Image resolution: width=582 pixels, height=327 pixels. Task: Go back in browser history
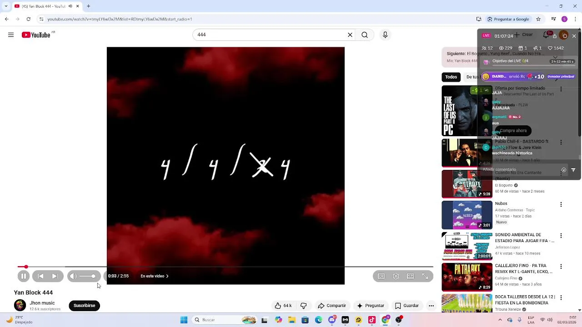tap(6, 19)
